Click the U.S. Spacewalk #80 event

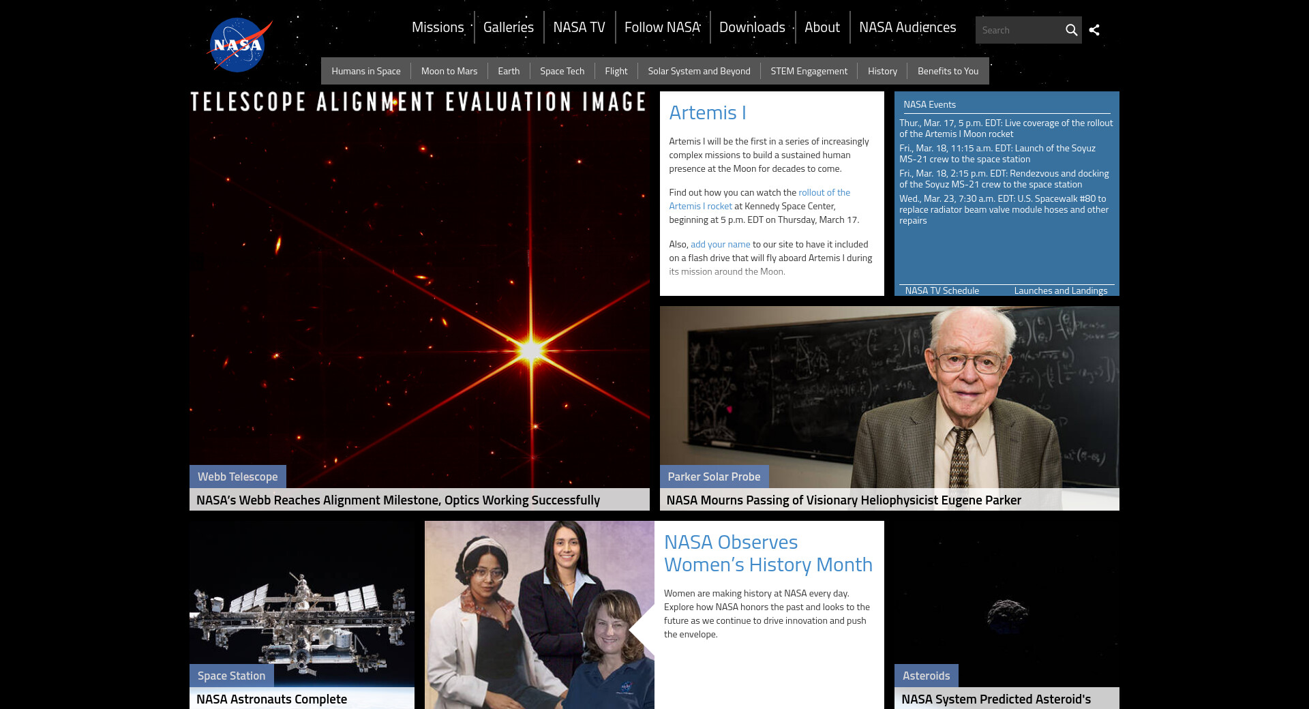tap(1004, 209)
